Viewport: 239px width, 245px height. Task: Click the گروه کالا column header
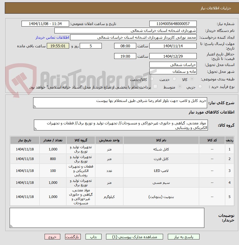click(x=81, y=140)
